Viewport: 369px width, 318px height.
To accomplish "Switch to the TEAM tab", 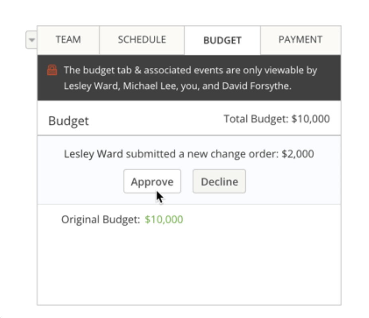I will tap(68, 40).
